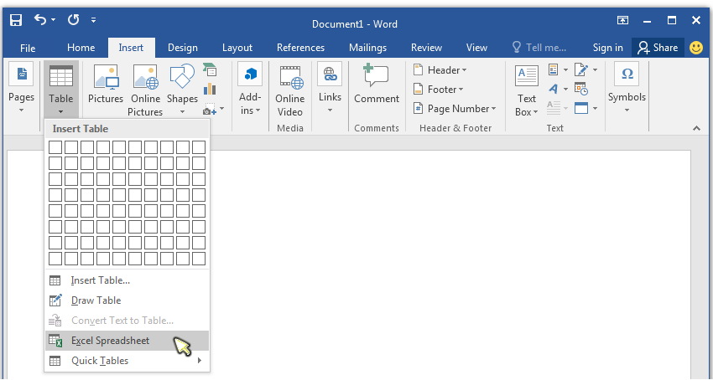Click the Redo (repeat) icon
Viewport: 713px width, 380px height.
coord(73,20)
